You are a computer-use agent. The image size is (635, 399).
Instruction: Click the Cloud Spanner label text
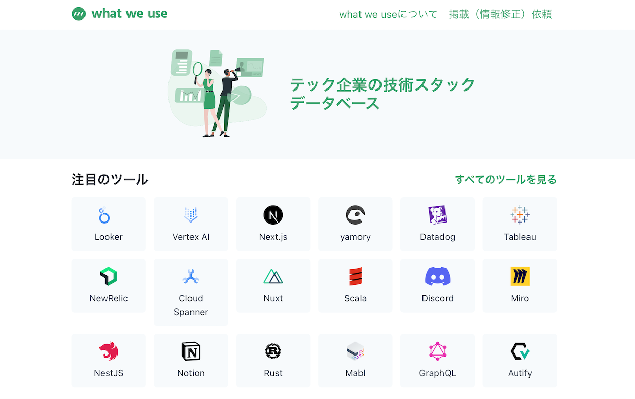pyautogui.click(x=191, y=305)
